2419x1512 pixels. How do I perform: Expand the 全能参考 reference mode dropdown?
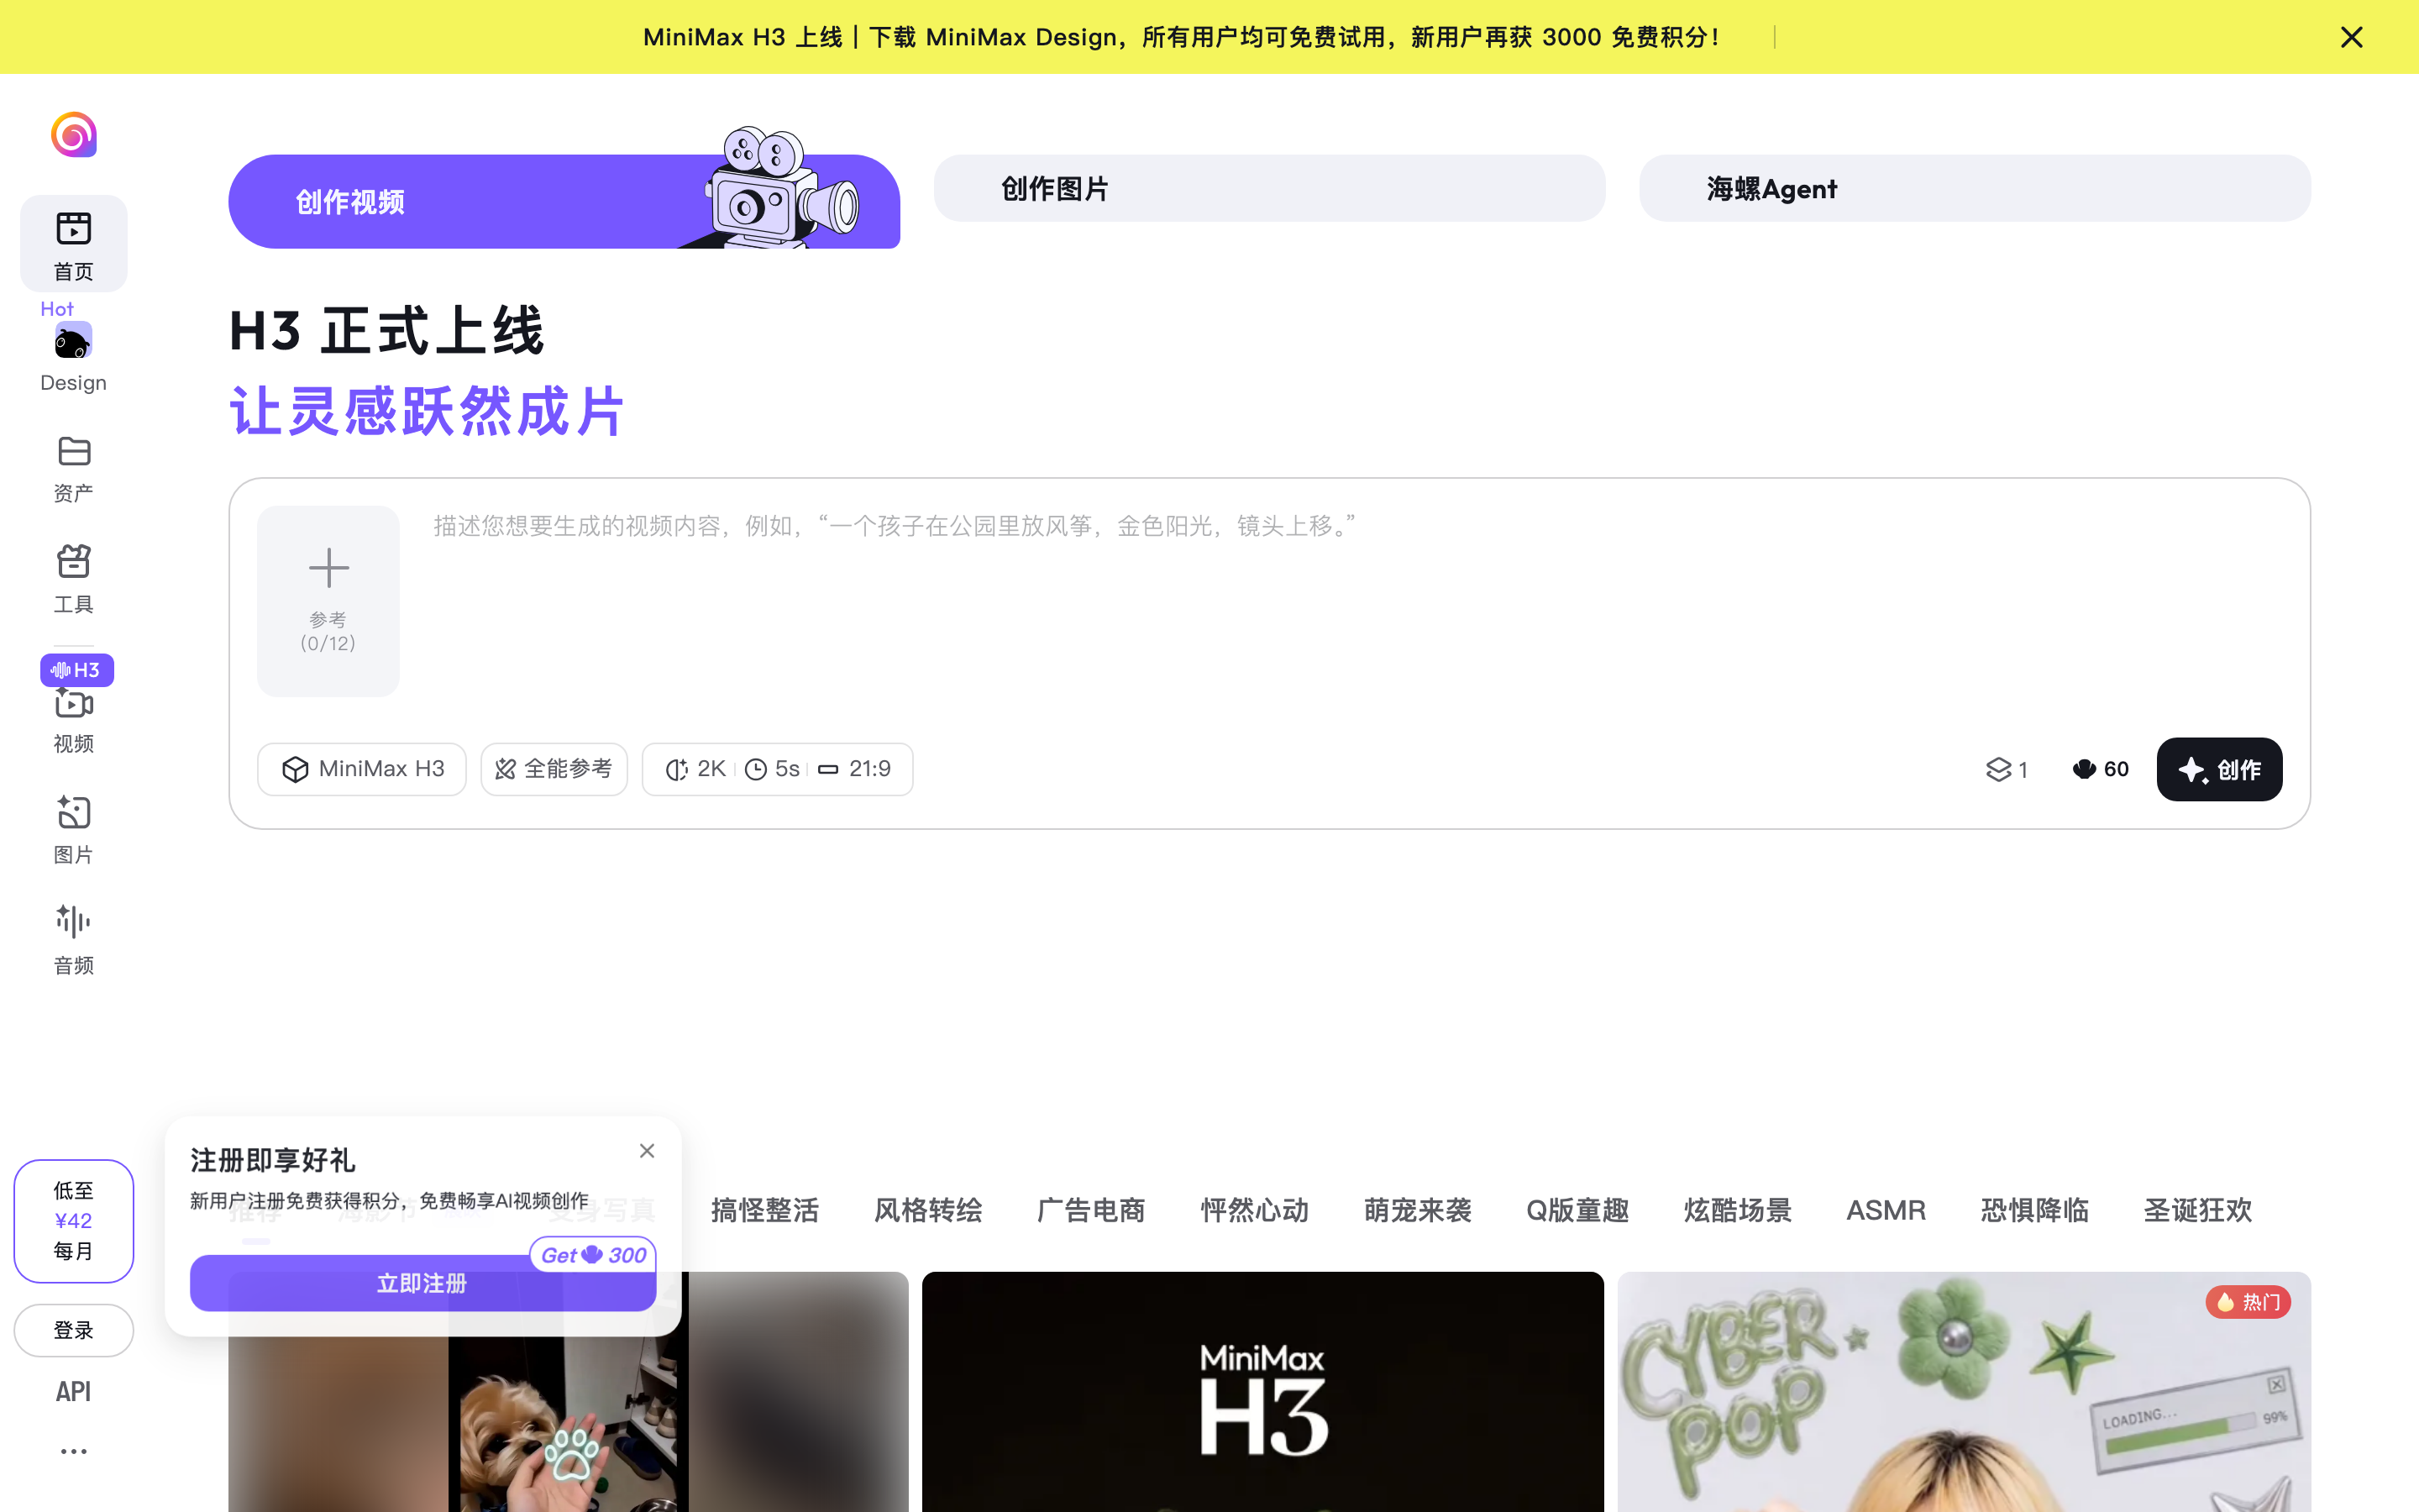coord(554,769)
